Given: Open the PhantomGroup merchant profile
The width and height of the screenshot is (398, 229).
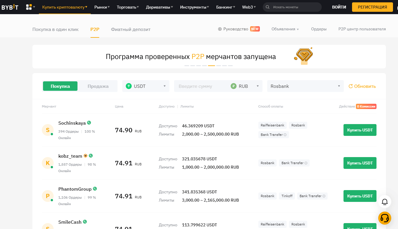Looking at the screenshot, I should coord(75,189).
